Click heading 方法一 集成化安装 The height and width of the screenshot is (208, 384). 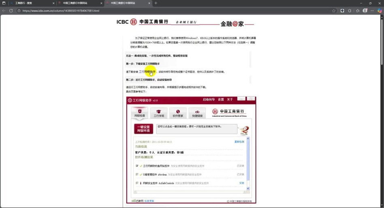(x=157, y=56)
